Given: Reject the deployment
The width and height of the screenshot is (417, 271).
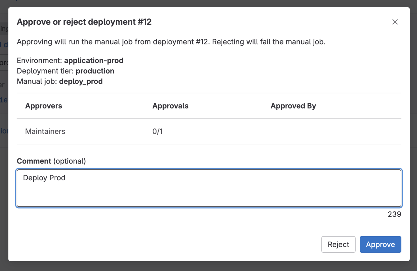Looking at the screenshot, I should click(338, 244).
